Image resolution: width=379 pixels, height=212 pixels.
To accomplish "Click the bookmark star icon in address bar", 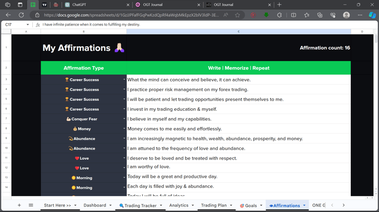I will click(x=238, y=15).
